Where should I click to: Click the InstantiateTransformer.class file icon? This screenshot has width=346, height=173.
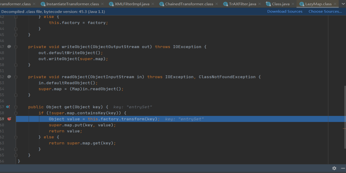click(43, 4)
